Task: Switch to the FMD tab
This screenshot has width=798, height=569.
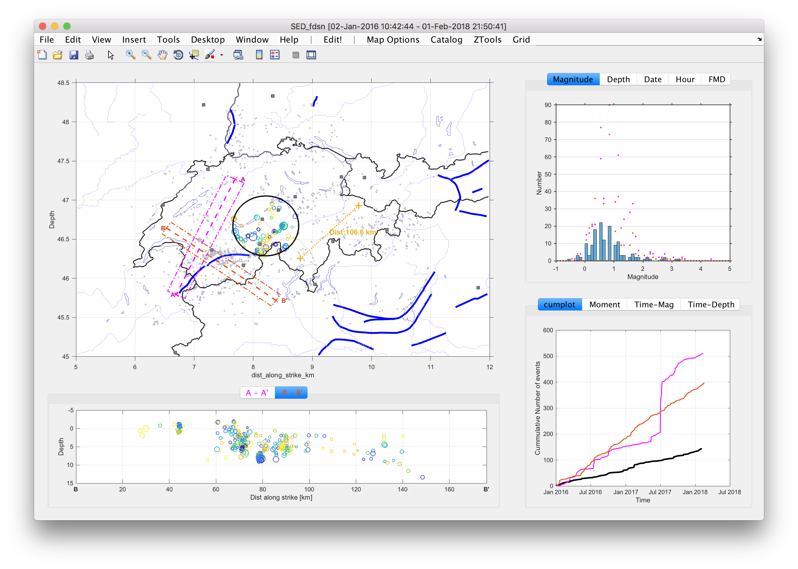Action: click(x=716, y=79)
